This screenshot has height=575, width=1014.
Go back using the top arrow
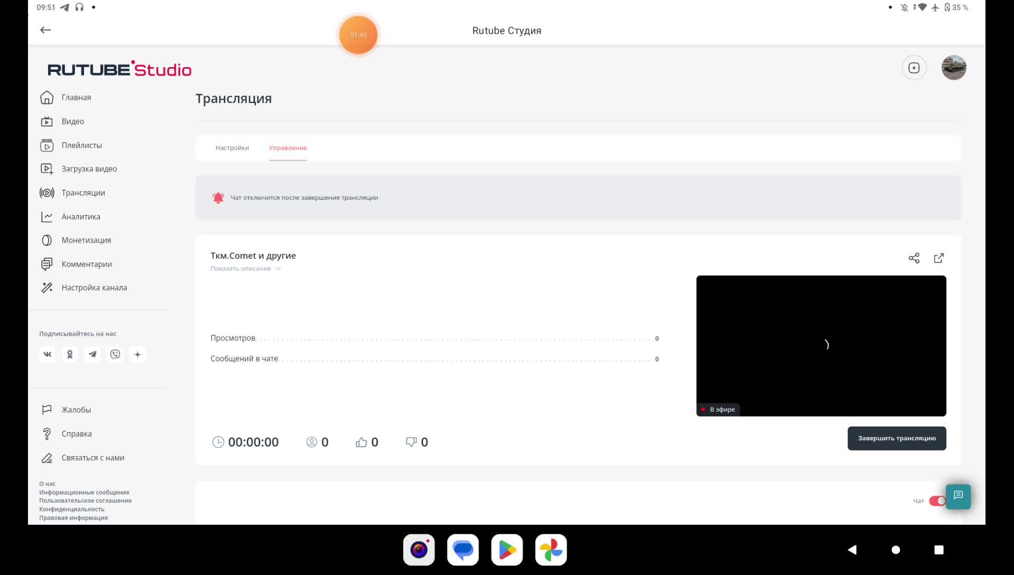pyautogui.click(x=45, y=30)
